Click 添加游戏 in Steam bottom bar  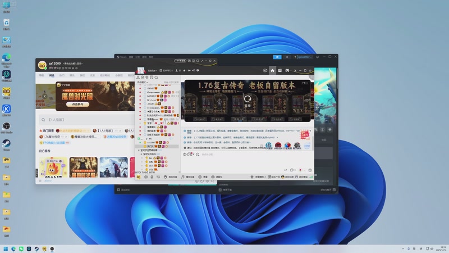click(123, 190)
